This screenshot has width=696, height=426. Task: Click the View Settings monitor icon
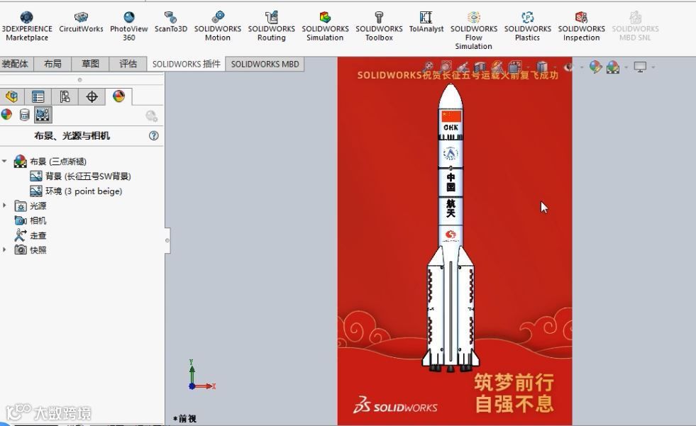pos(640,67)
